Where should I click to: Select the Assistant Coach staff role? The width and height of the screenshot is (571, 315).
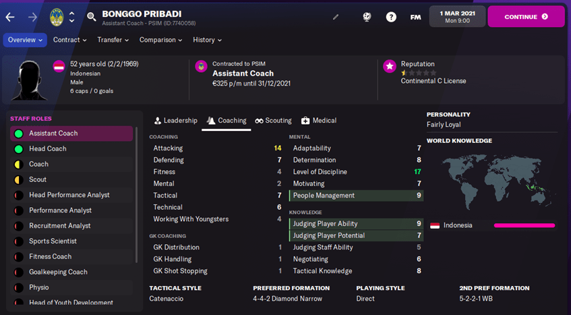coord(72,134)
